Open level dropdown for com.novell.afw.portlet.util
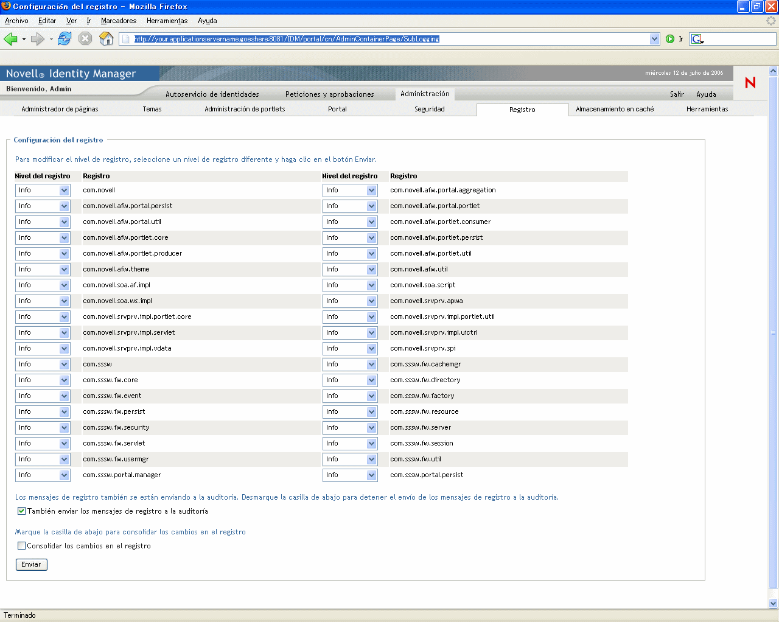779x622 pixels. point(350,254)
